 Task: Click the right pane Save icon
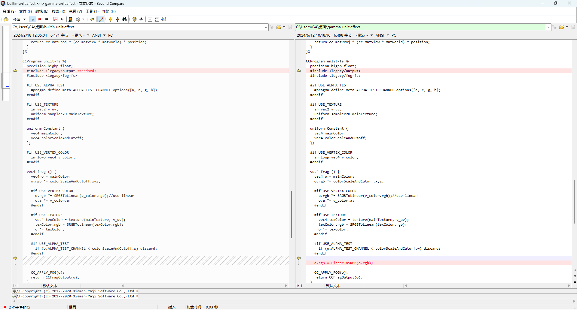pos(573,27)
